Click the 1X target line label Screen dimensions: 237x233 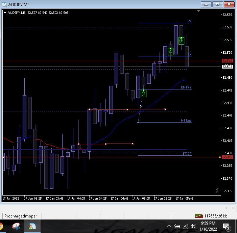click(190, 54)
